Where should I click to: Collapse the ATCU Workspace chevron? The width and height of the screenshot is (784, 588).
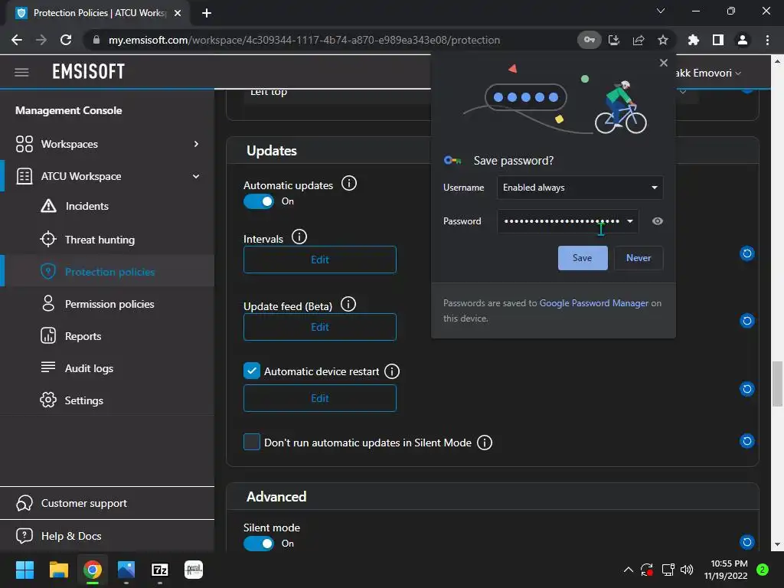[196, 176]
